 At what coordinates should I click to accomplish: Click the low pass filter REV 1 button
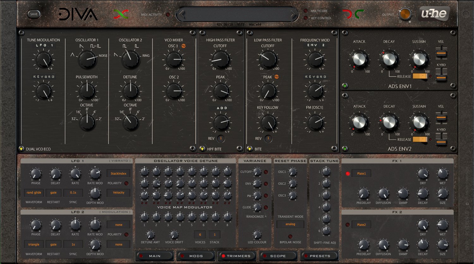[268, 138]
